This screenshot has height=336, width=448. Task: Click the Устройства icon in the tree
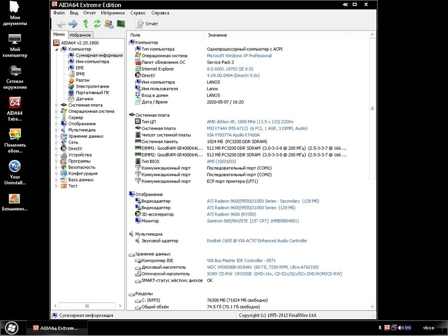(64, 155)
